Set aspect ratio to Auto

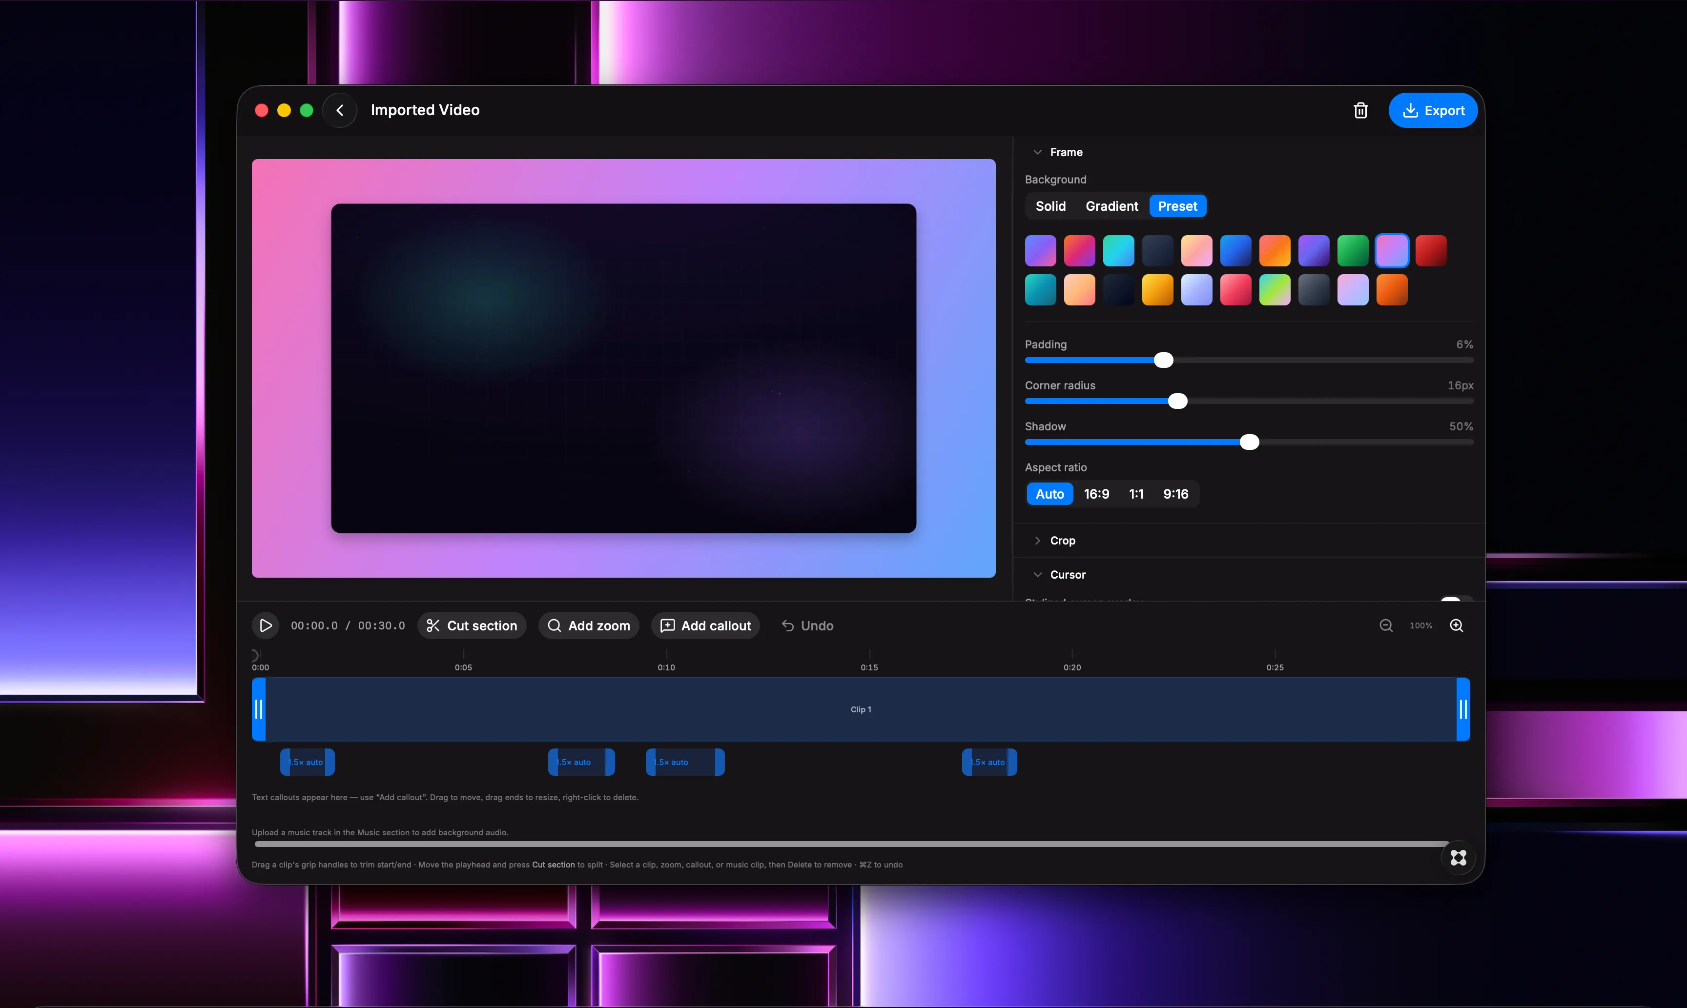coord(1049,495)
